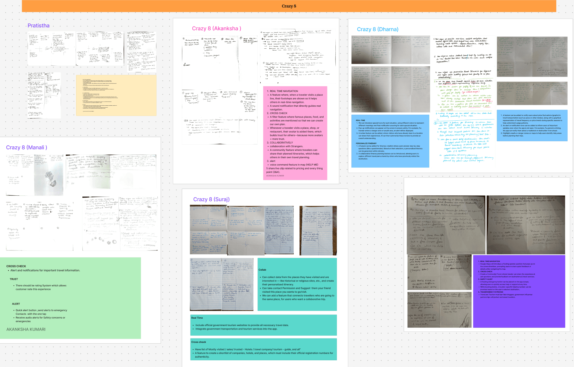Select Suraj's teal "Real Time" note
The height and width of the screenshot is (367, 574).
click(x=264, y=325)
